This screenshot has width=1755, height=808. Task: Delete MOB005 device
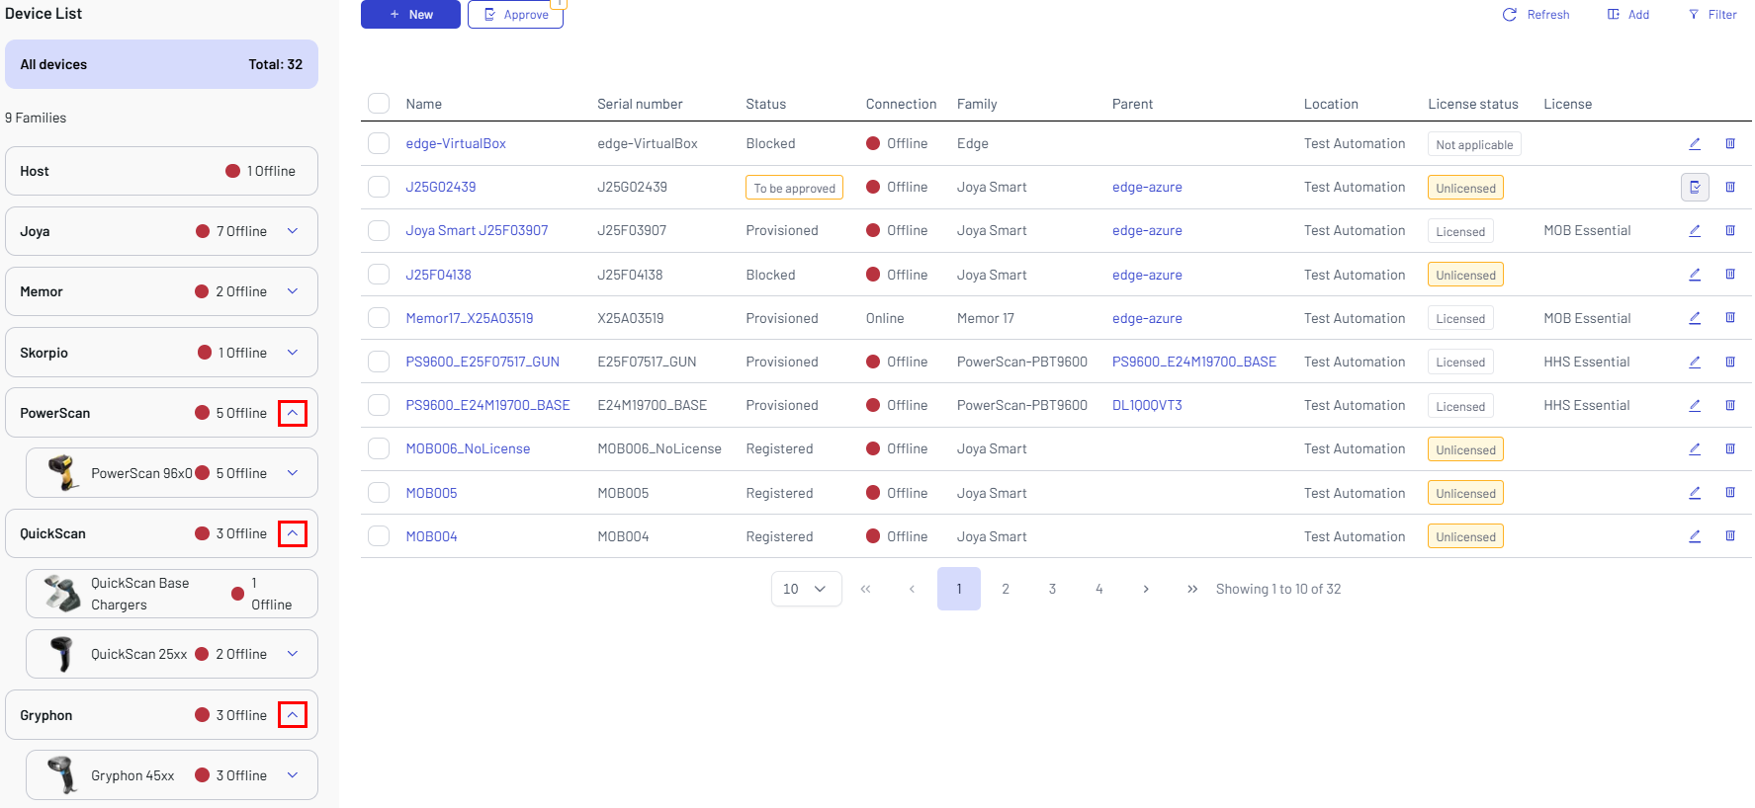[1730, 492]
